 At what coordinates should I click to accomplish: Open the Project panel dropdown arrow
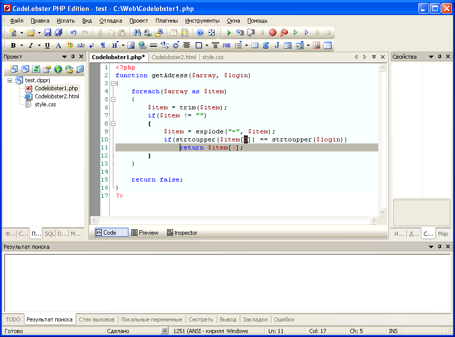(64, 57)
